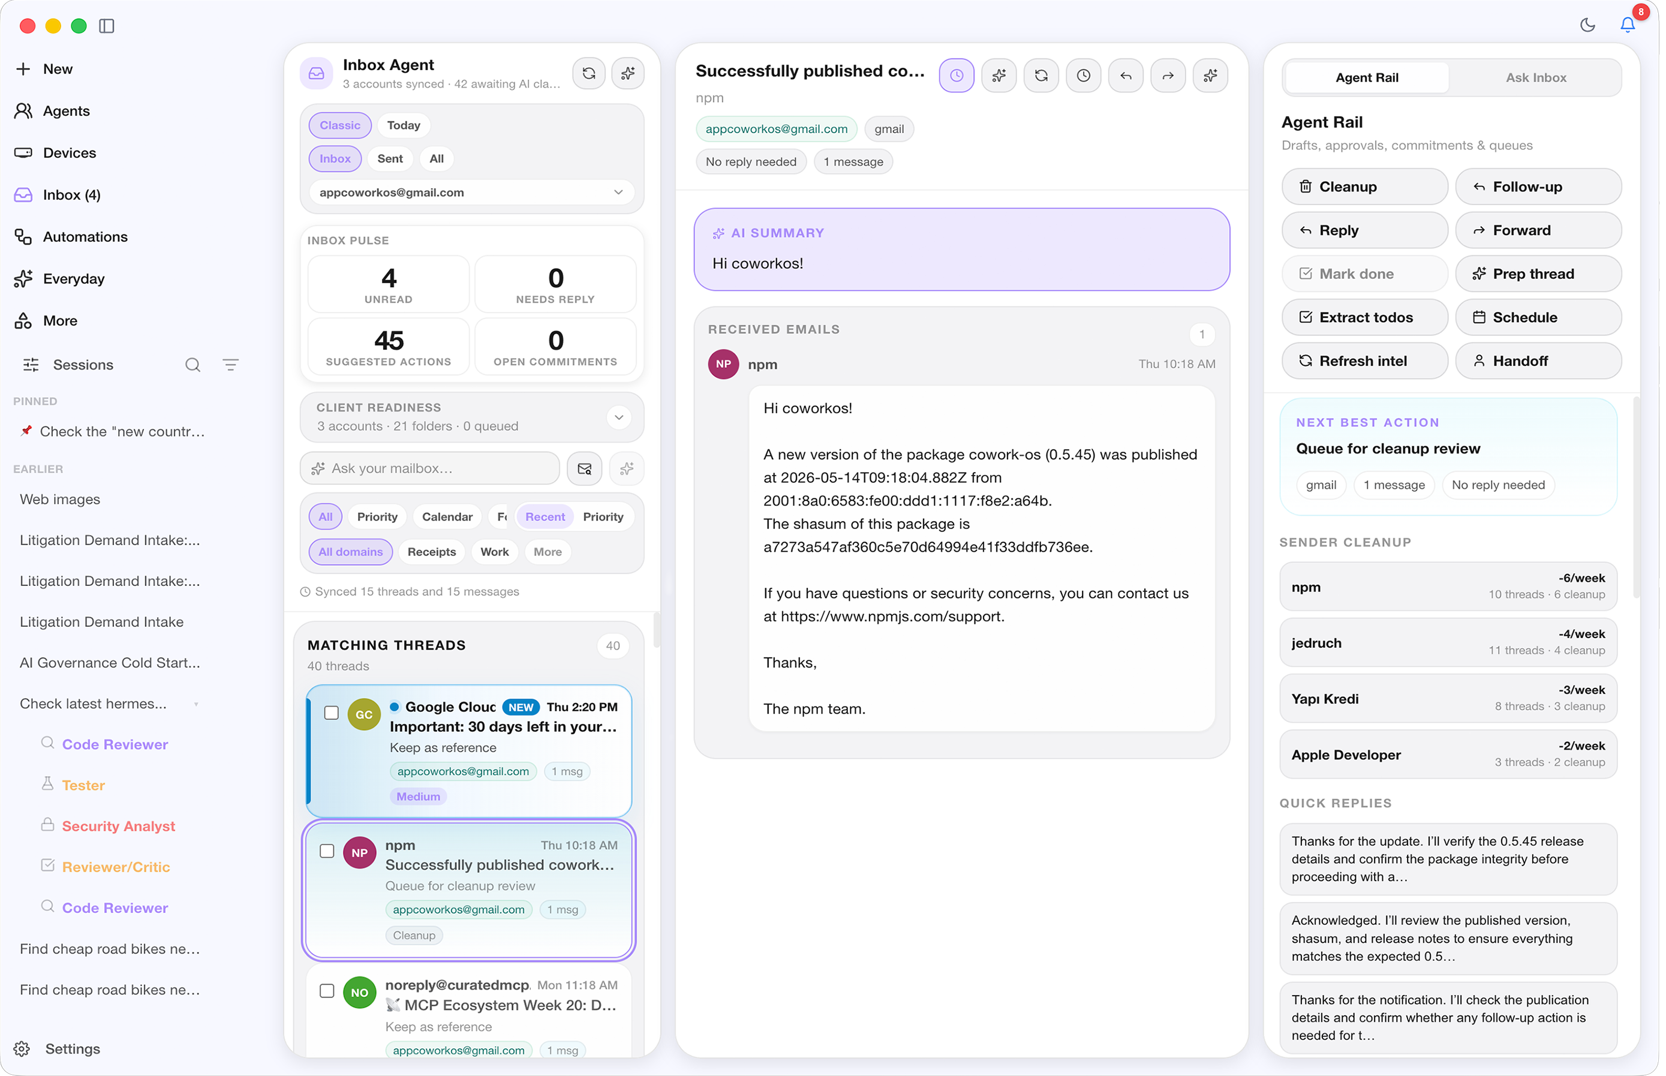Search sessions with magnifier icon
This screenshot has width=1666, height=1076.
(193, 365)
